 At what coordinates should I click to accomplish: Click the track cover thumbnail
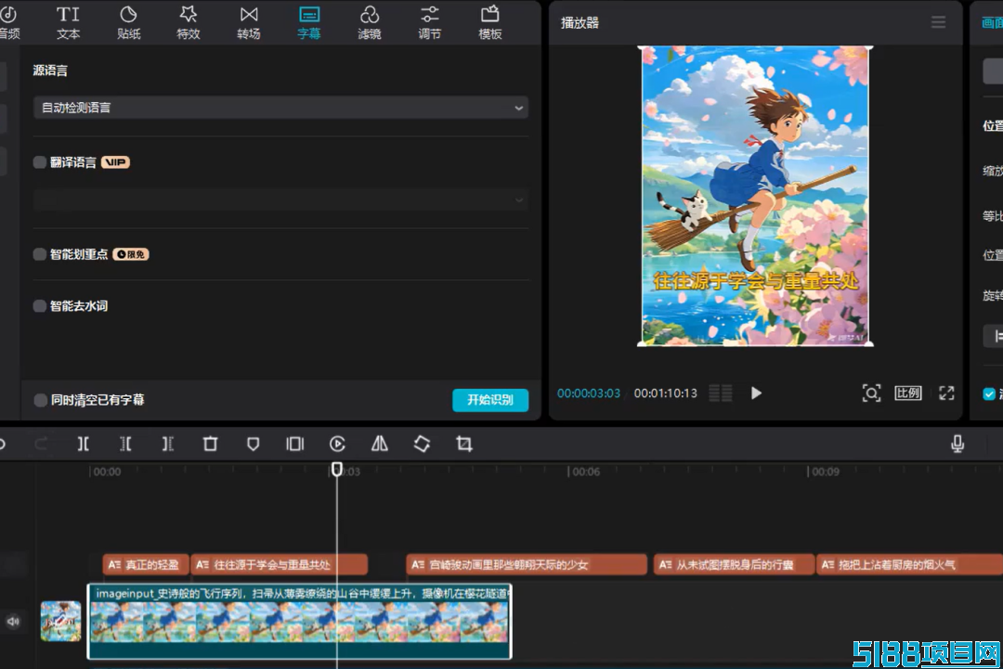pos(60,621)
